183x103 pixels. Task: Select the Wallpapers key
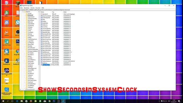click(x=31, y=87)
